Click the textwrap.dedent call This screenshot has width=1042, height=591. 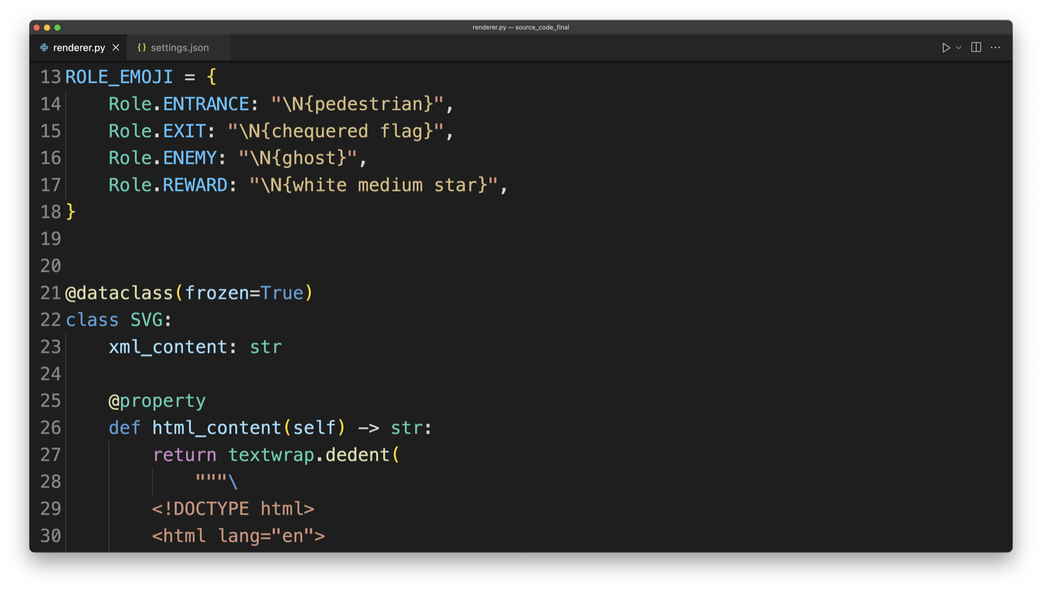pos(308,455)
